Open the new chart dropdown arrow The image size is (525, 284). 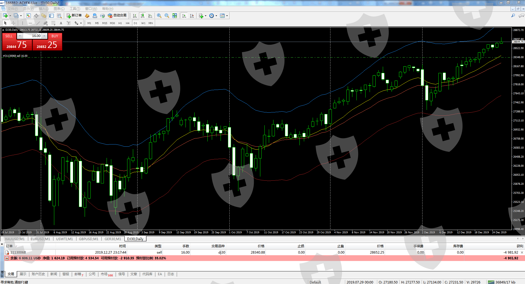pos(10,16)
